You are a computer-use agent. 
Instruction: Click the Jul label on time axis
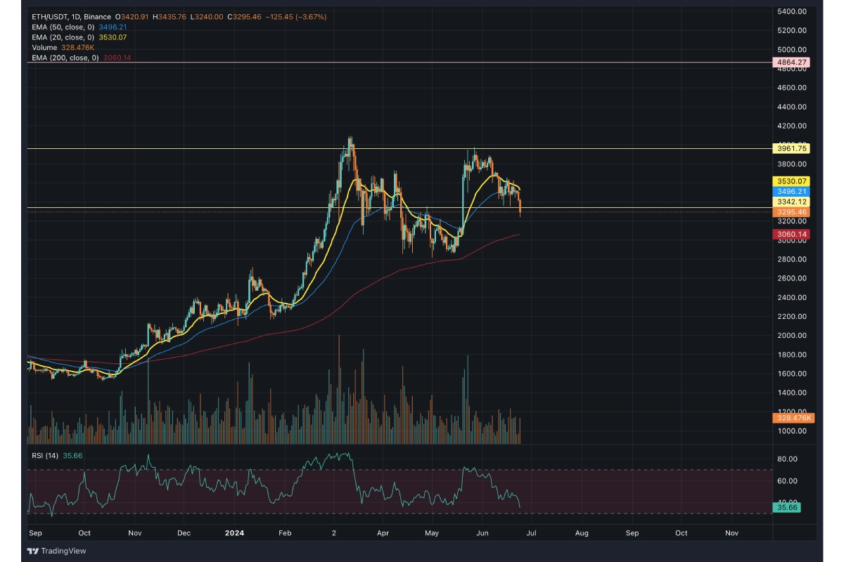point(532,533)
